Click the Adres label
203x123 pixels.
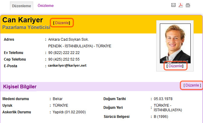[x=9, y=39]
